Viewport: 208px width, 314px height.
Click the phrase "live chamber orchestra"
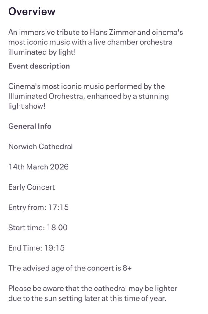[x=133, y=42]
